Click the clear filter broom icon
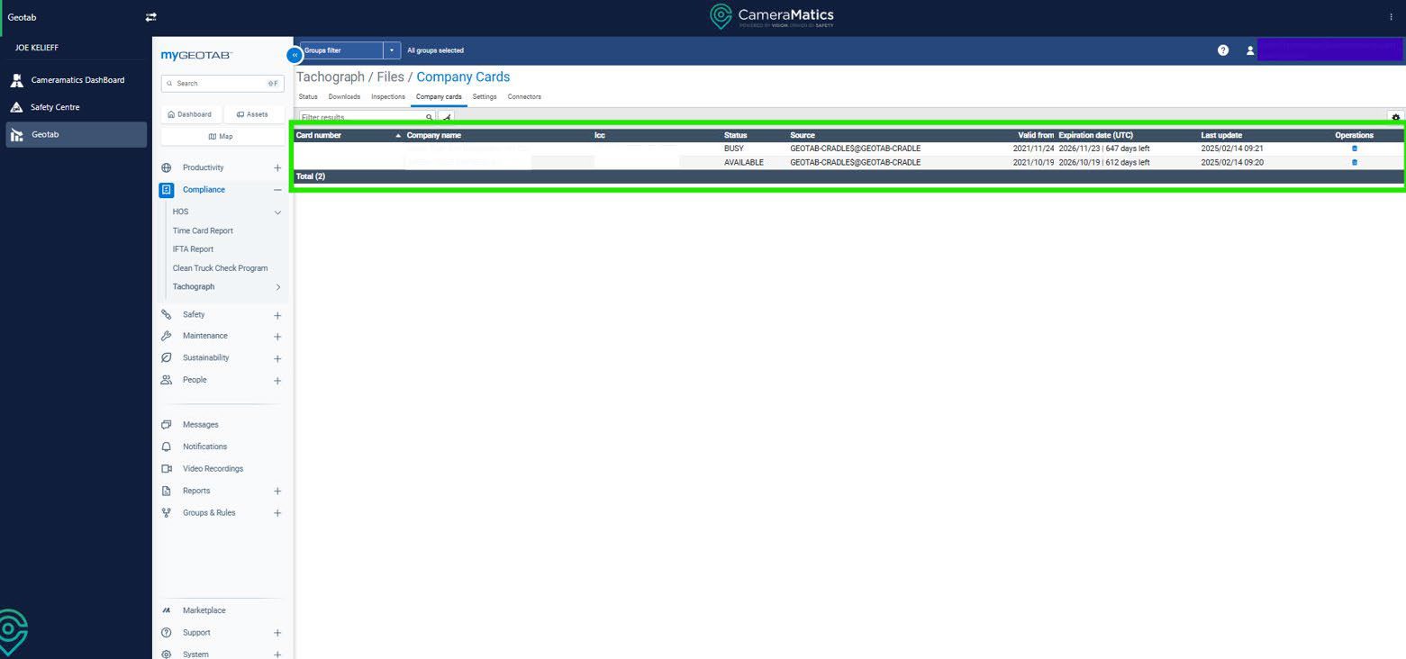The height and width of the screenshot is (659, 1406). [447, 117]
